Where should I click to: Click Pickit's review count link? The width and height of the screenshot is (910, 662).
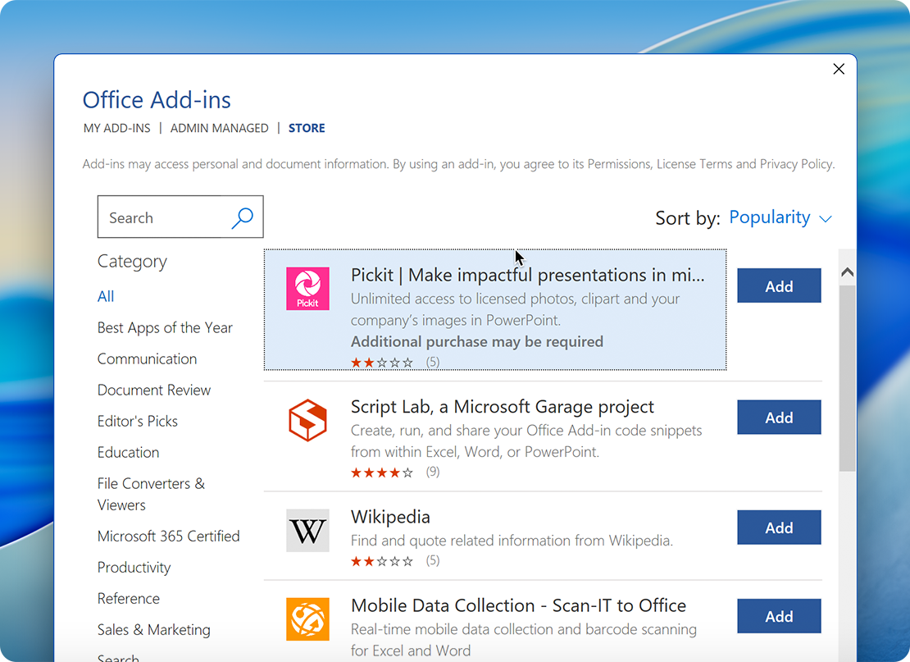click(x=432, y=361)
